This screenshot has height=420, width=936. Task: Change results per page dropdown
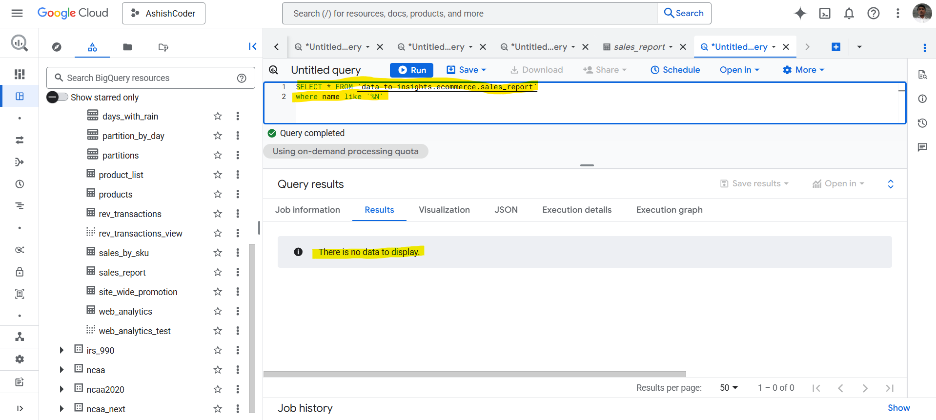coord(729,388)
